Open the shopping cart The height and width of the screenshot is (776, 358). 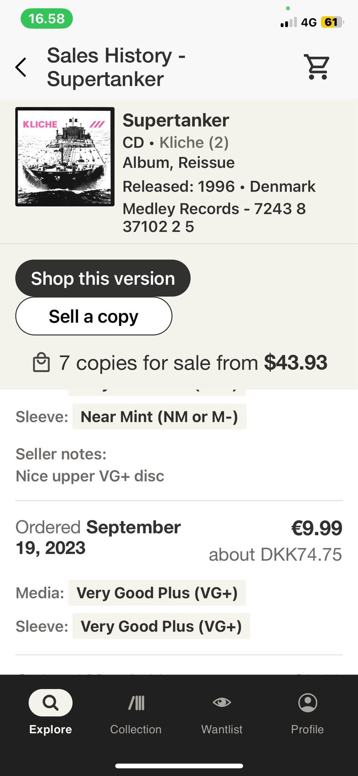(317, 67)
